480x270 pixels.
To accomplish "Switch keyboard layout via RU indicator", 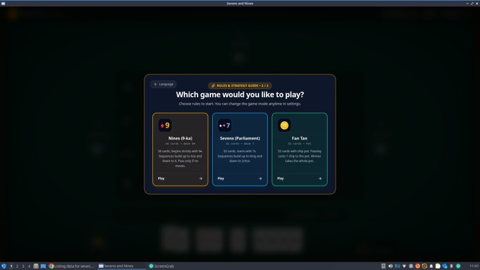I will coord(397,266).
